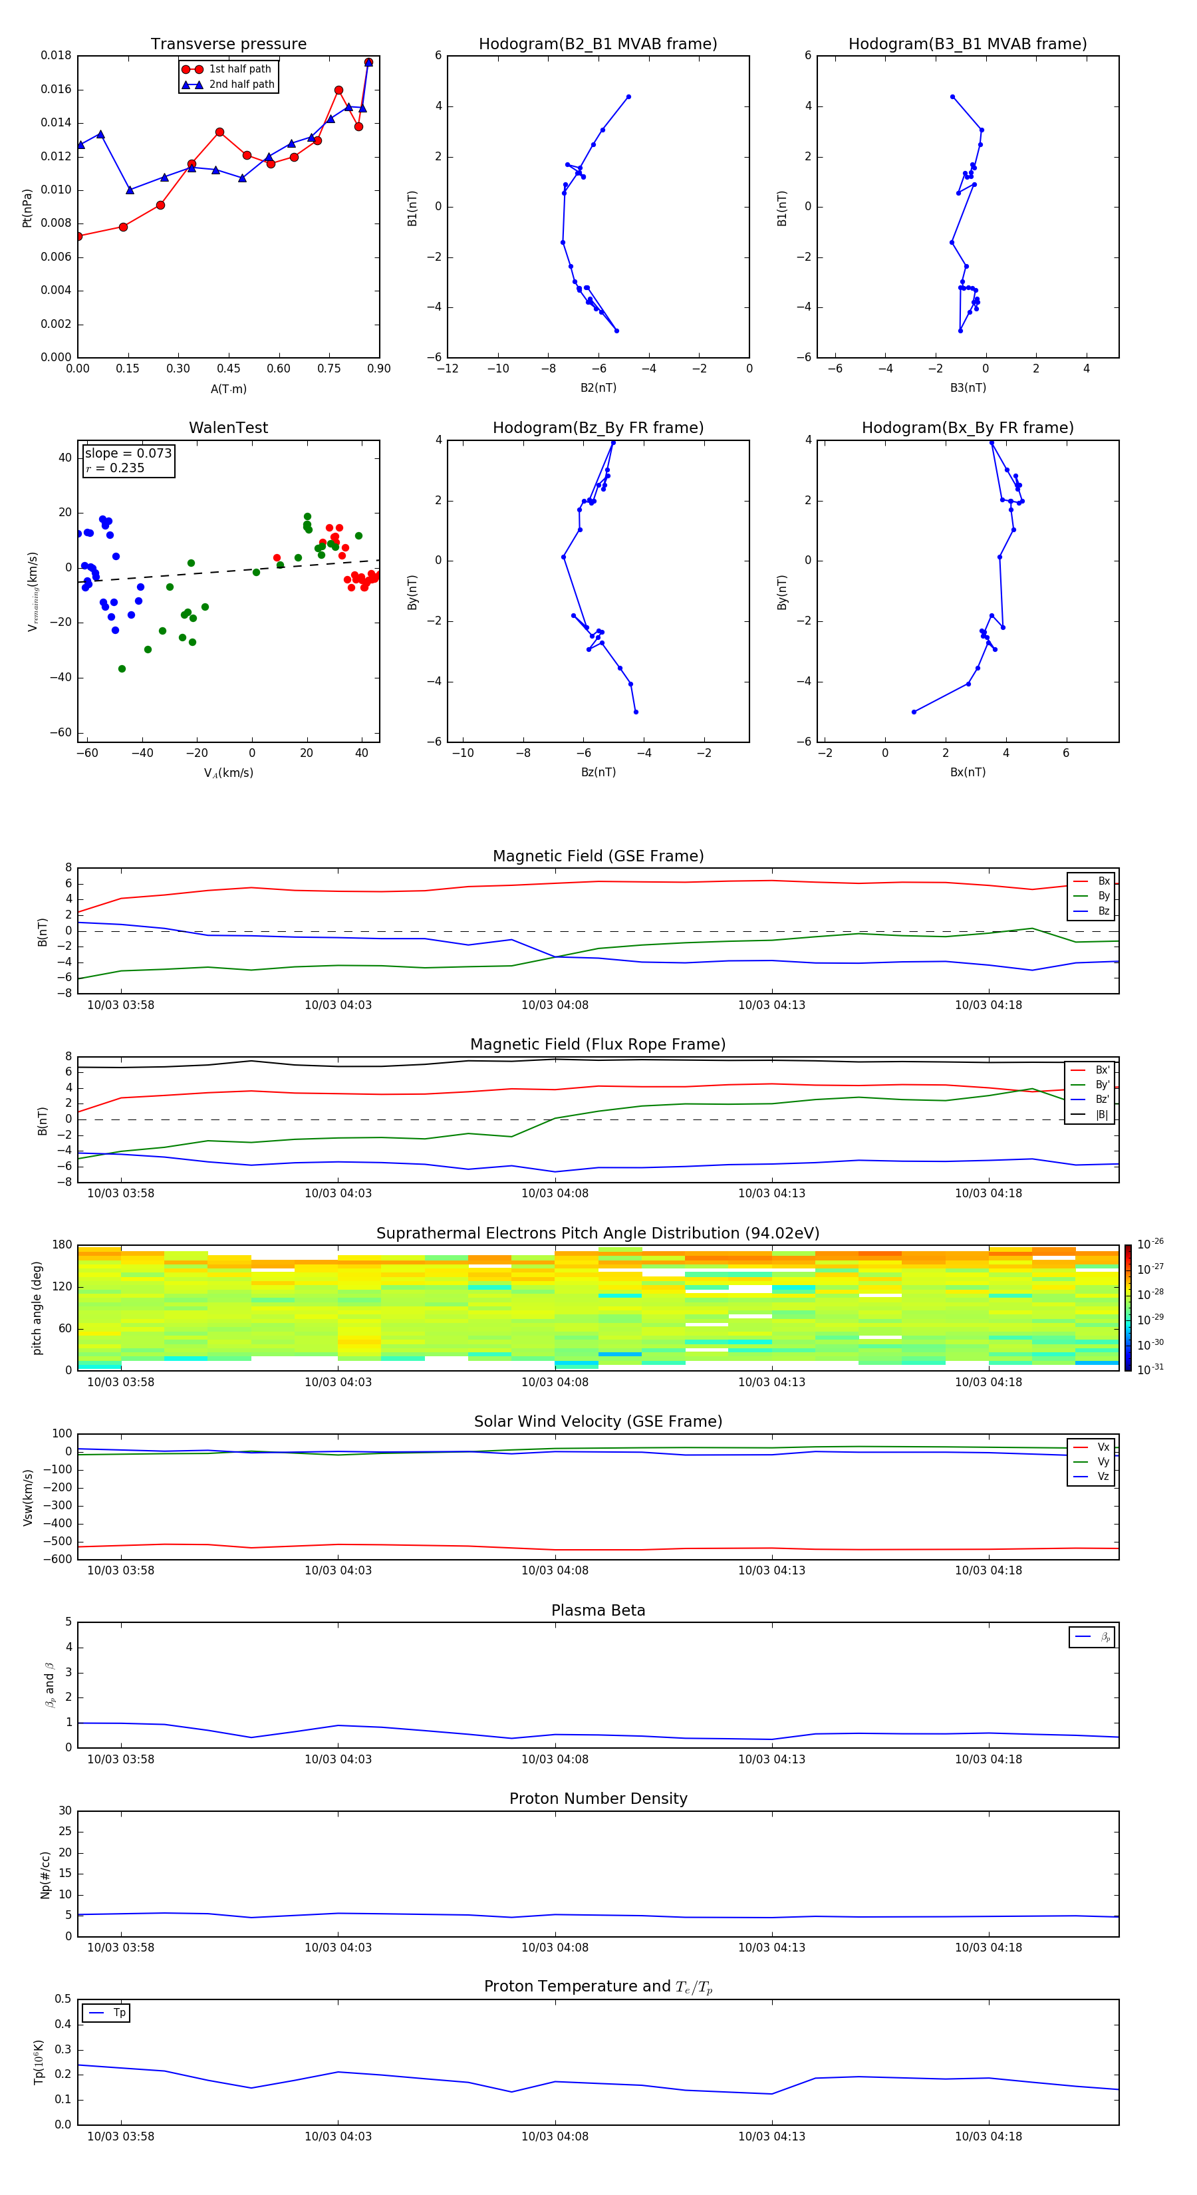
Task: Click the 'Bz(nT)' x-axis label
Action: [x=598, y=772]
